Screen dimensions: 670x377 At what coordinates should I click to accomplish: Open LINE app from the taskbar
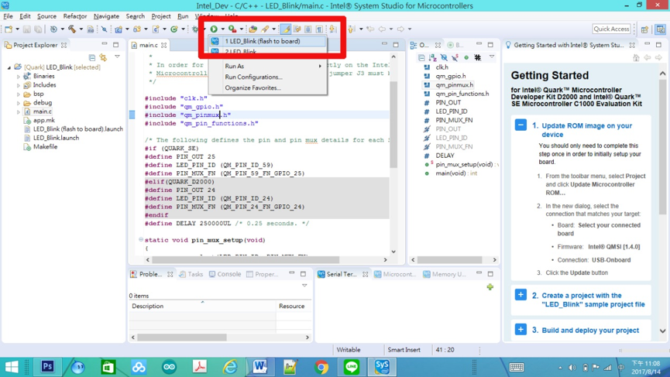352,367
